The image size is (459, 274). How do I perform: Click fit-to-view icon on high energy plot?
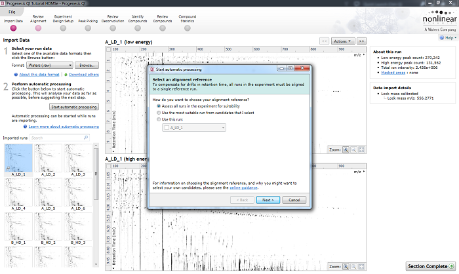coord(362,266)
